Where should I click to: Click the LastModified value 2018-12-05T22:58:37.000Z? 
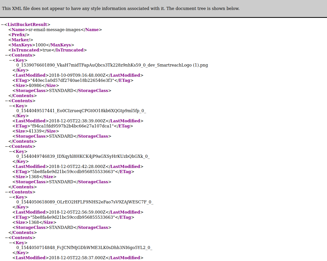[77, 258]
